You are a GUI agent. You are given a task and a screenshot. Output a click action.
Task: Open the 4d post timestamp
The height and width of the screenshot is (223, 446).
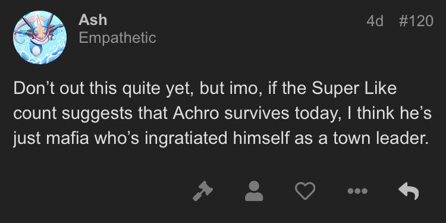(x=375, y=21)
